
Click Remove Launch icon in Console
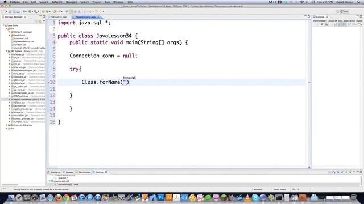coord(322,24)
